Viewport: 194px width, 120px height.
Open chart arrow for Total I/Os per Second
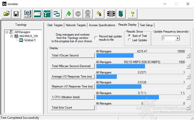coord(188,55)
